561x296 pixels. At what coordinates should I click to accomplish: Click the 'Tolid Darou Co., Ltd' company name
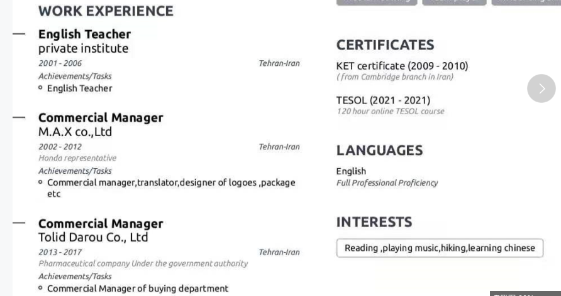93,237
